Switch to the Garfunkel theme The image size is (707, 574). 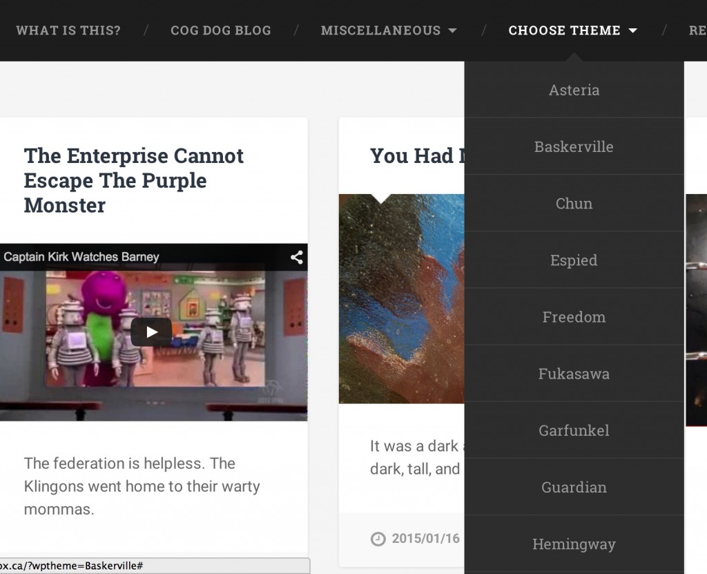point(574,430)
